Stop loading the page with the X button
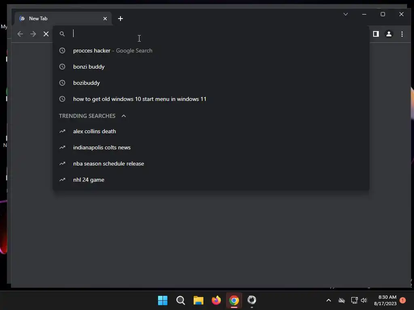The width and height of the screenshot is (414, 310). [46, 34]
